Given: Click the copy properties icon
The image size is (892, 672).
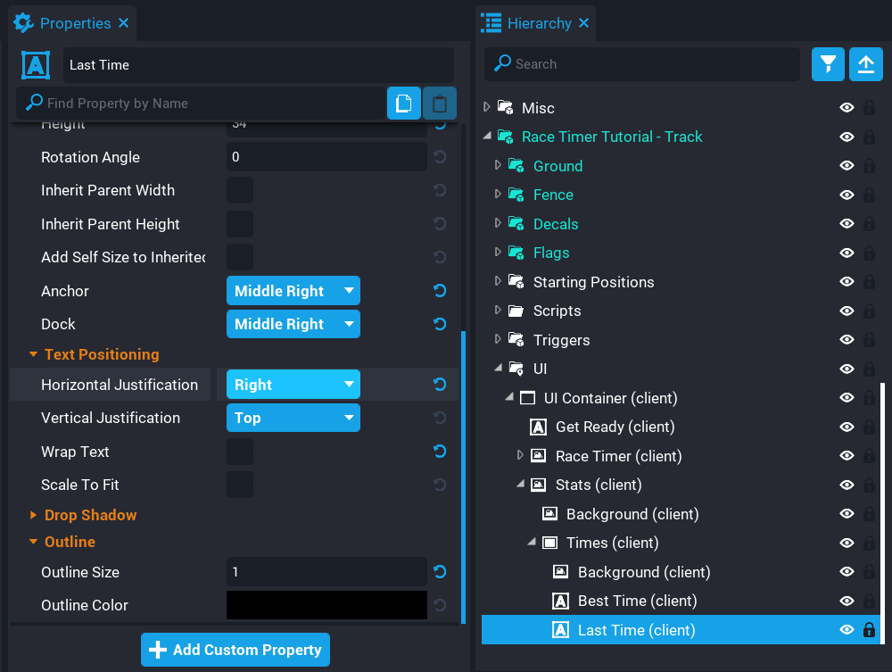Looking at the screenshot, I should [403, 104].
